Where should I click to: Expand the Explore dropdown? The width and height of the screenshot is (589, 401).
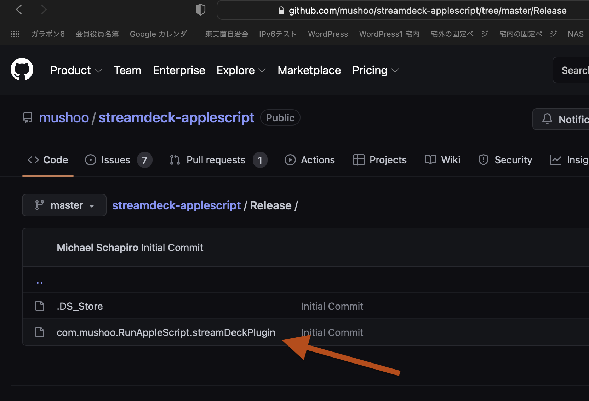(x=241, y=70)
